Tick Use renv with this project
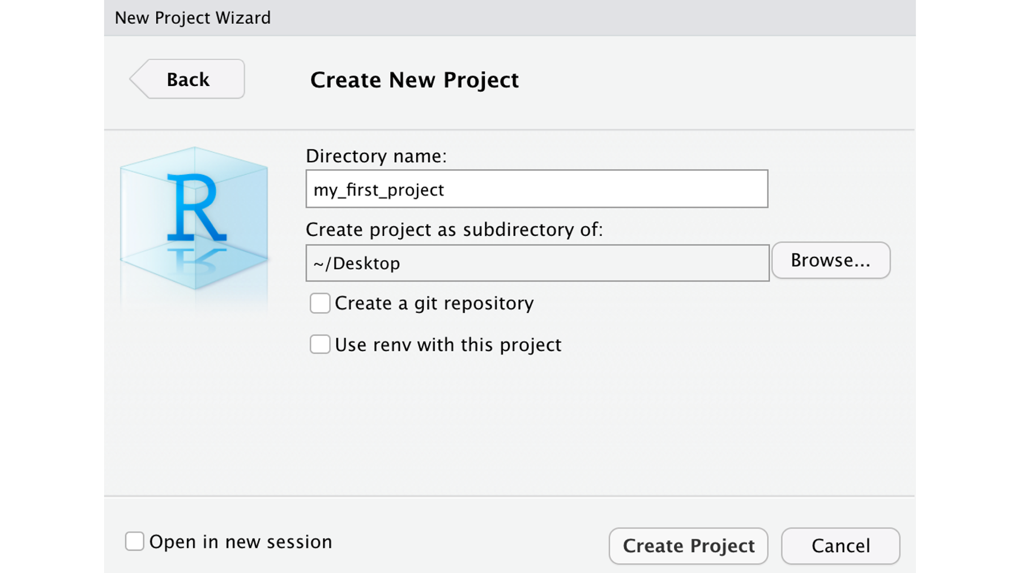This screenshot has width=1020, height=573. 320,344
